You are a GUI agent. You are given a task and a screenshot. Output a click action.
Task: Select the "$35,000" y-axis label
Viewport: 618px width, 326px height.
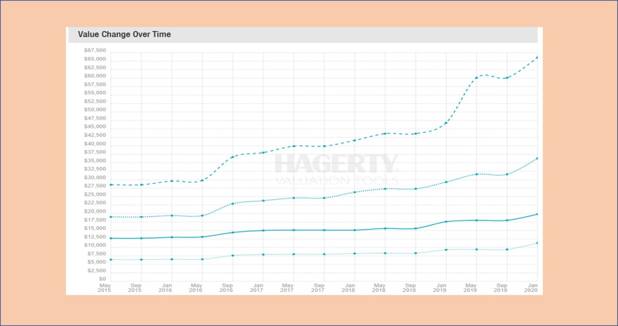(x=95, y=161)
